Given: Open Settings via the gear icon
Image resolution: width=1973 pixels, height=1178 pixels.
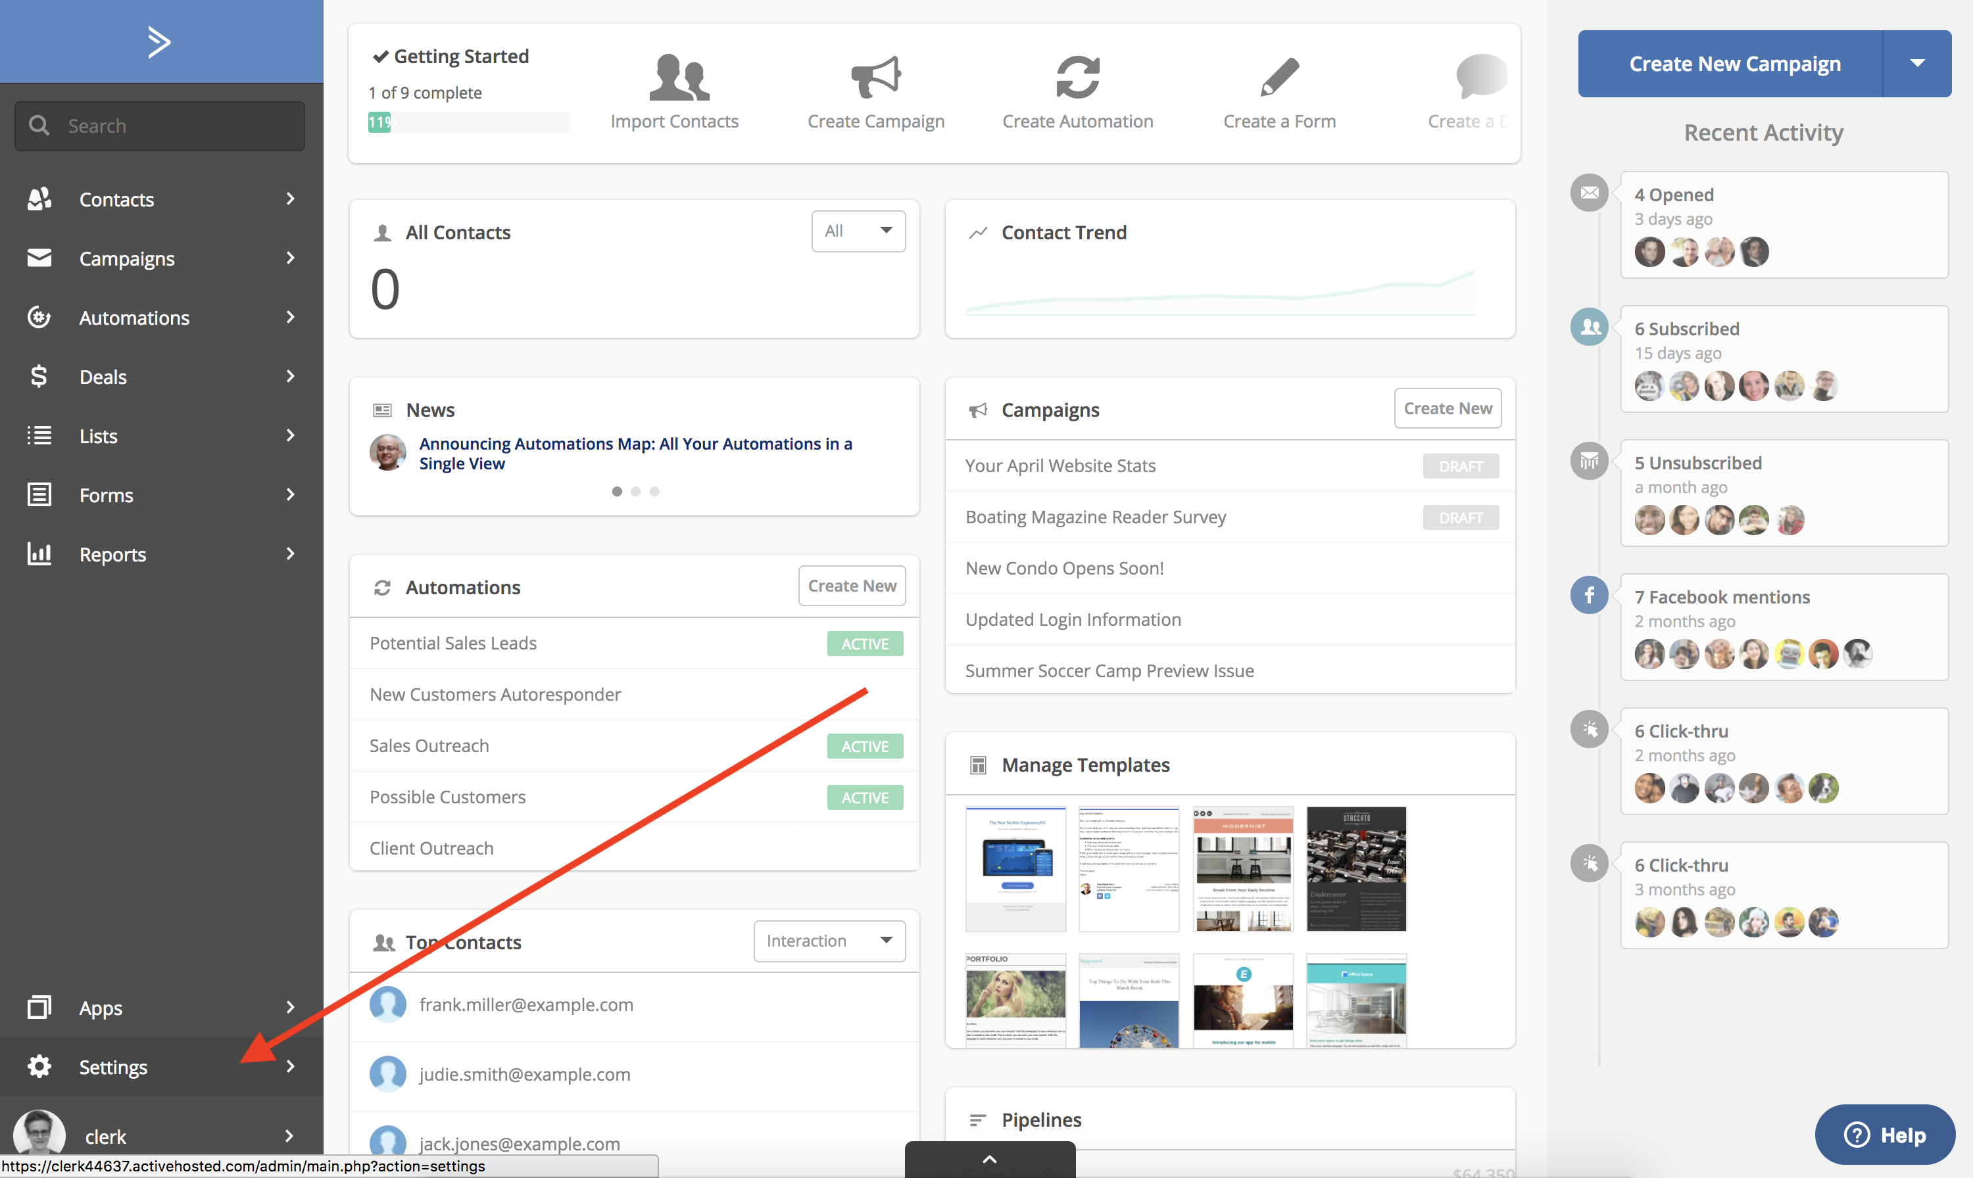Looking at the screenshot, I should point(39,1066).
